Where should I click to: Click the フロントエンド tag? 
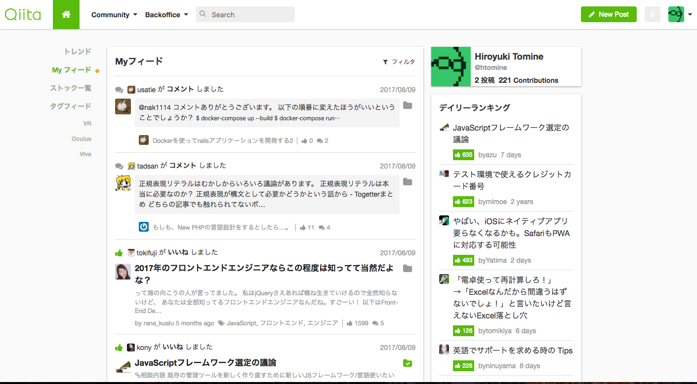point(282,323)
